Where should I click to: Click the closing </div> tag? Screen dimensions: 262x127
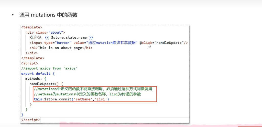(x=31, y=53)
